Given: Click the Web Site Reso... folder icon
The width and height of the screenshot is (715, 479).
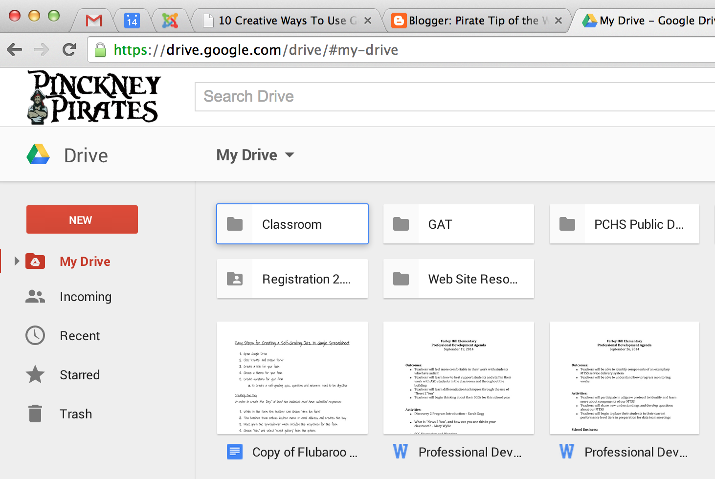Looking at the screenshot, I should (401, 279).
